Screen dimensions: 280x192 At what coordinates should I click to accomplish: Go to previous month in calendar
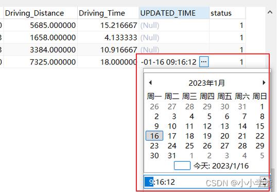[150, 83]
